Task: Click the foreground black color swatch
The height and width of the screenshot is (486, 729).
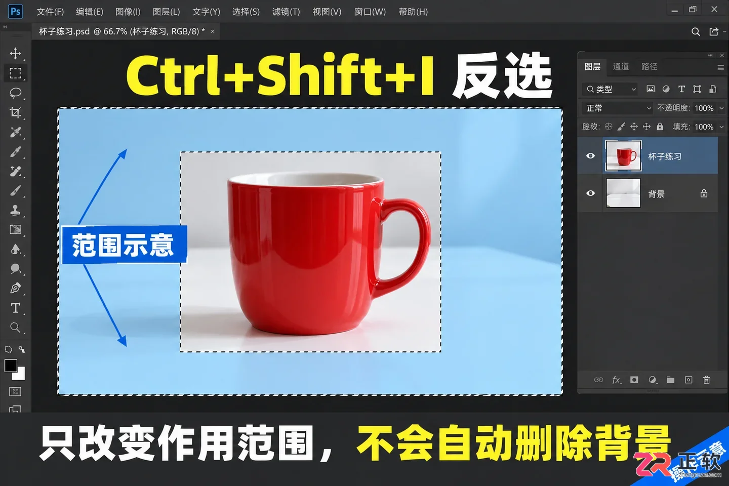Action: 11,366
